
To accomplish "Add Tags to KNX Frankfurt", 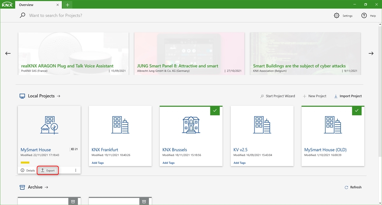I will point(98,163).
